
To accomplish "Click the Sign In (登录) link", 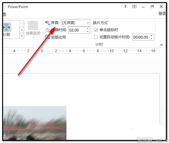I will point(162,14).
